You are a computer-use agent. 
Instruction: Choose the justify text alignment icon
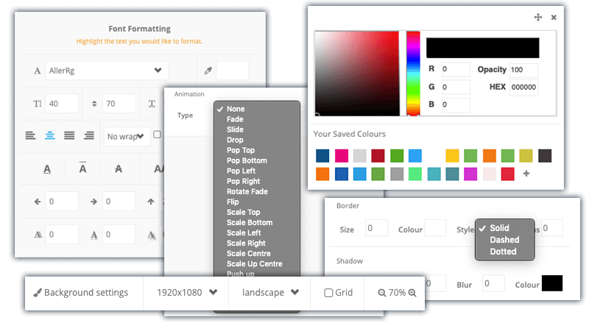tap(69, 135)
